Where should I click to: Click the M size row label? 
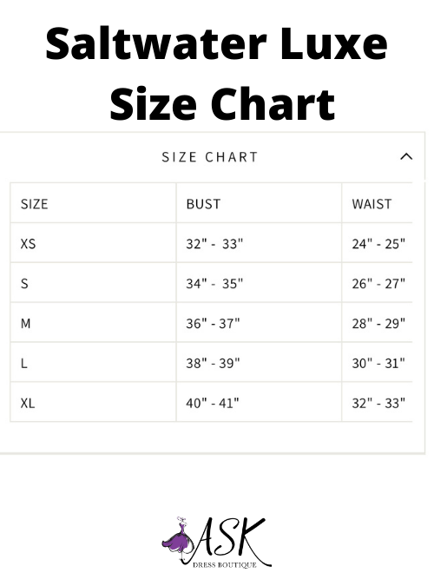click(25, 323)
